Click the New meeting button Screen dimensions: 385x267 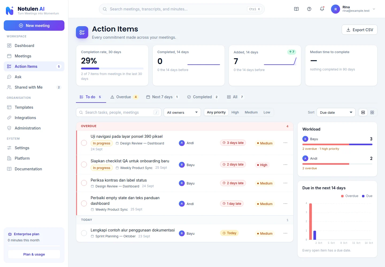pyautogui.click(x=34, y=26)
